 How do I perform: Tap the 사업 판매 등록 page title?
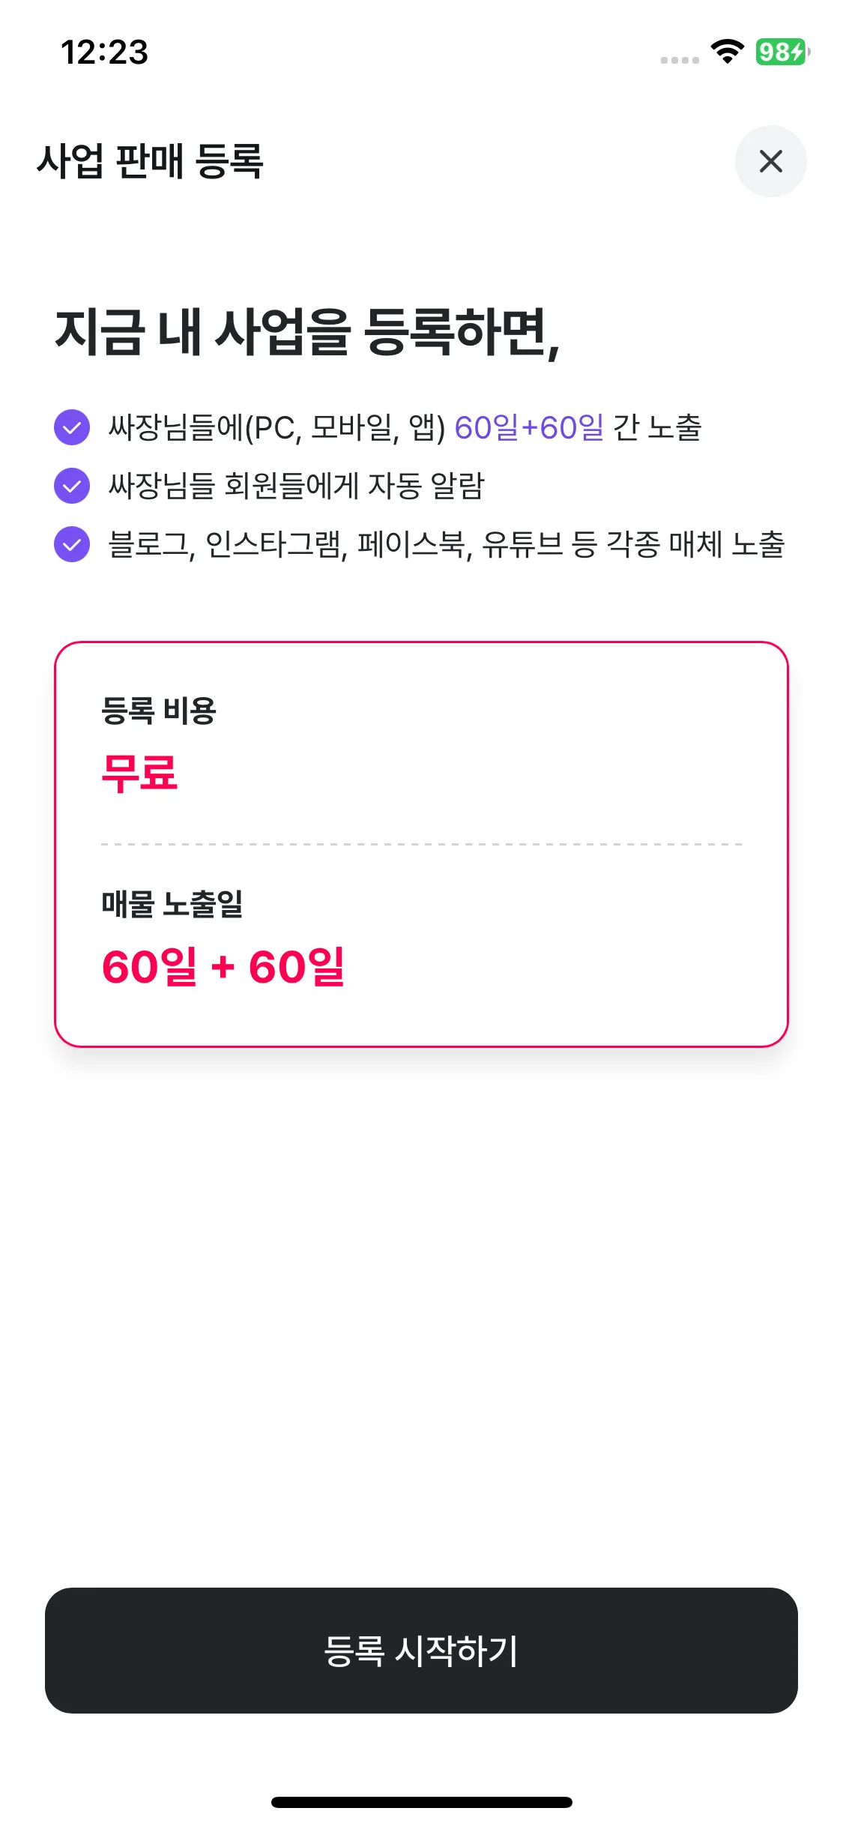coord(150,161)
